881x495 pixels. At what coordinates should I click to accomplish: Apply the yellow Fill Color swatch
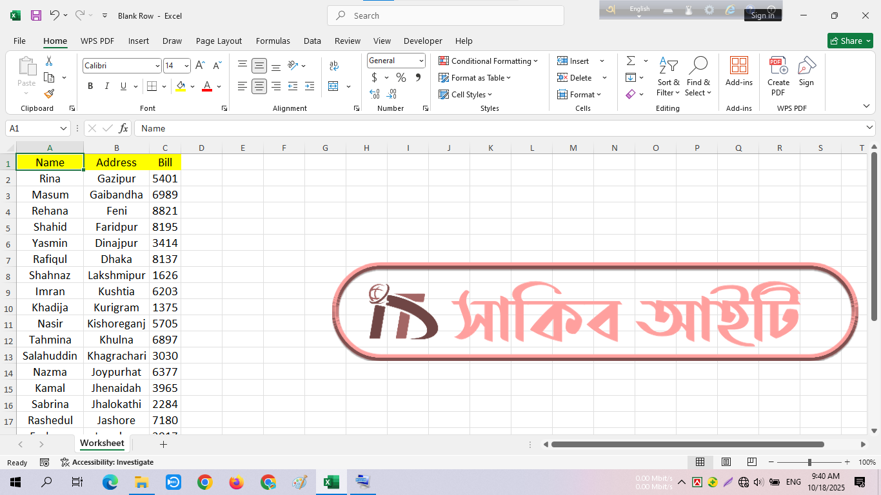(x=181, y=86)
